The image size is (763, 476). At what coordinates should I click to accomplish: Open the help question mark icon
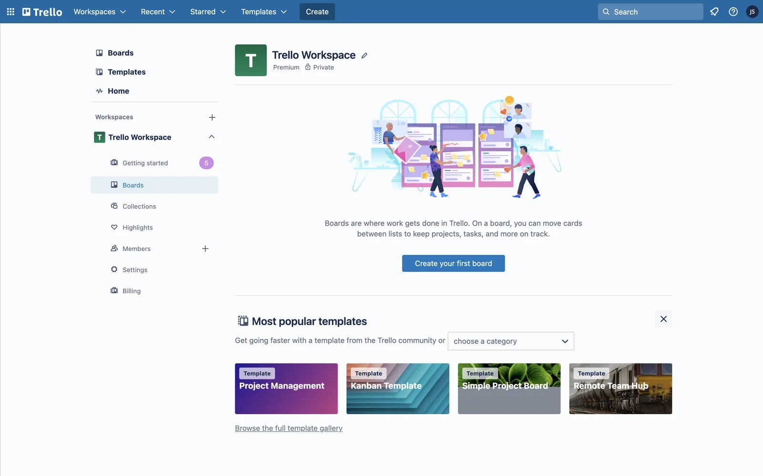pos(733,11)
